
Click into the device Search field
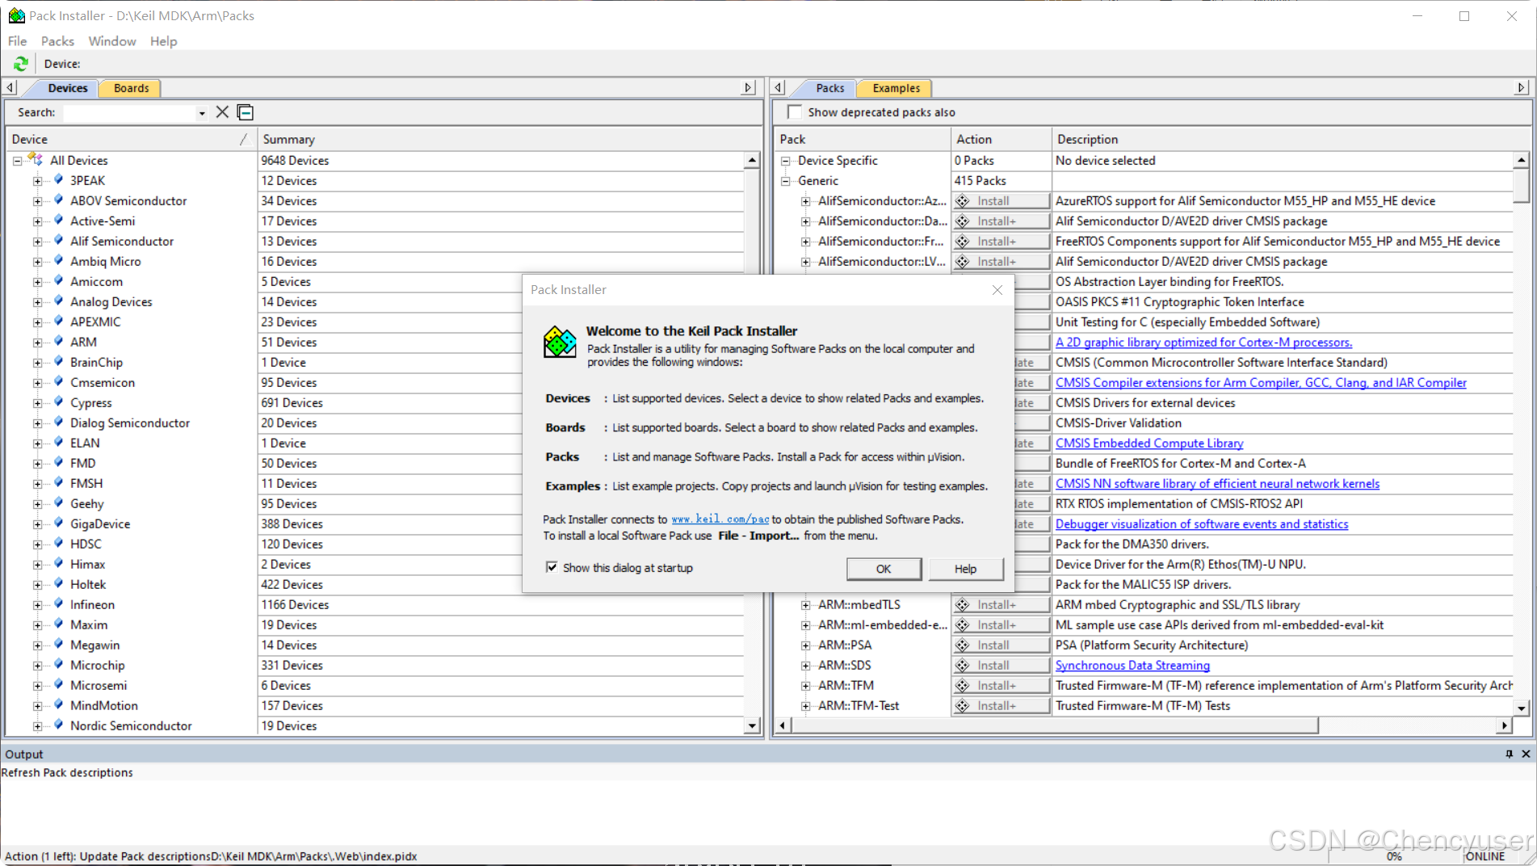[129, 113]
